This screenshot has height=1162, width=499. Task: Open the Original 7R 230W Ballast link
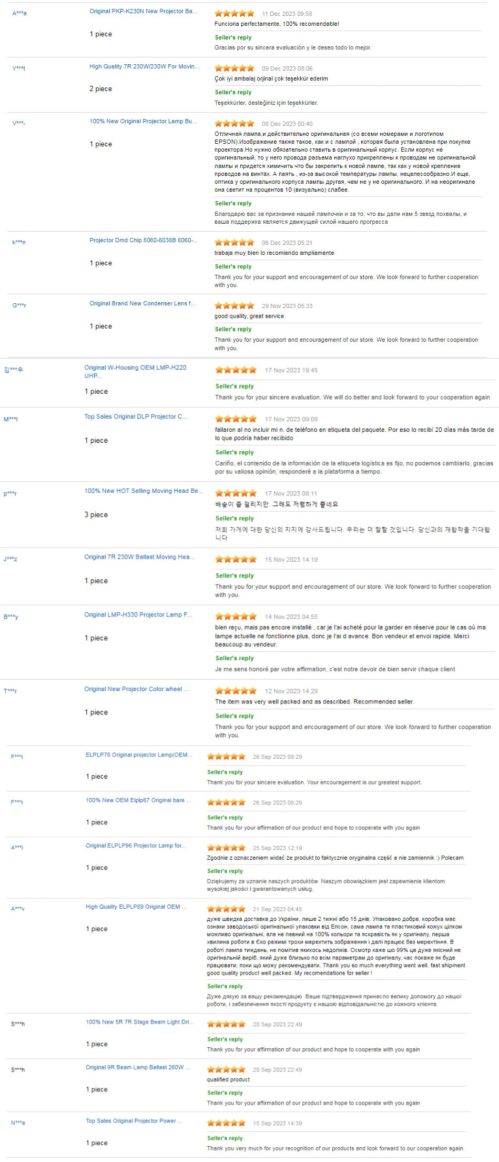[139, 557]
